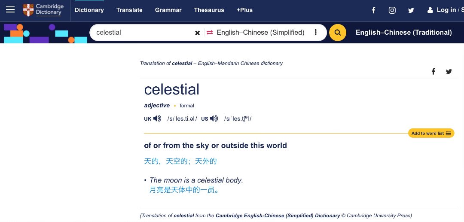Select English–Chinese (Simplified) dictionary selector

pyautogui.click(x=261, y=33)
